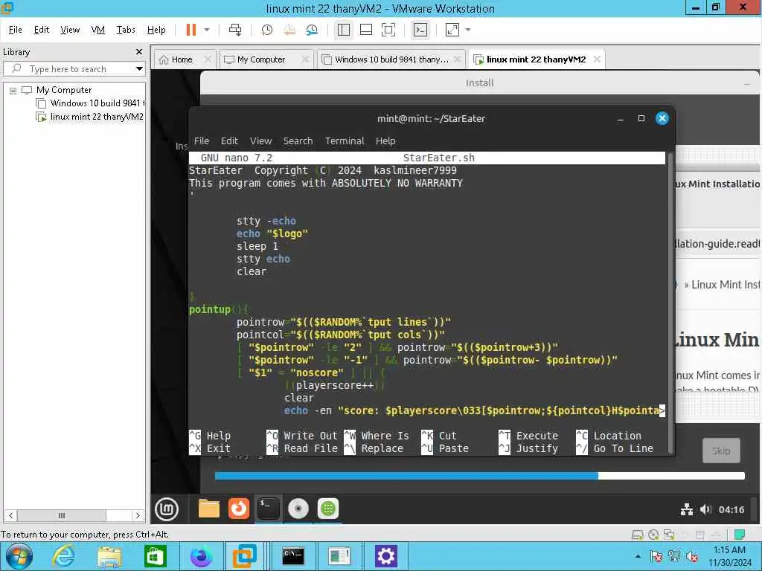Image resolution: width=762 pixels, height=571 pixels.
Task: Click the Action Center flag tray icon
Action: click(656, 556)
